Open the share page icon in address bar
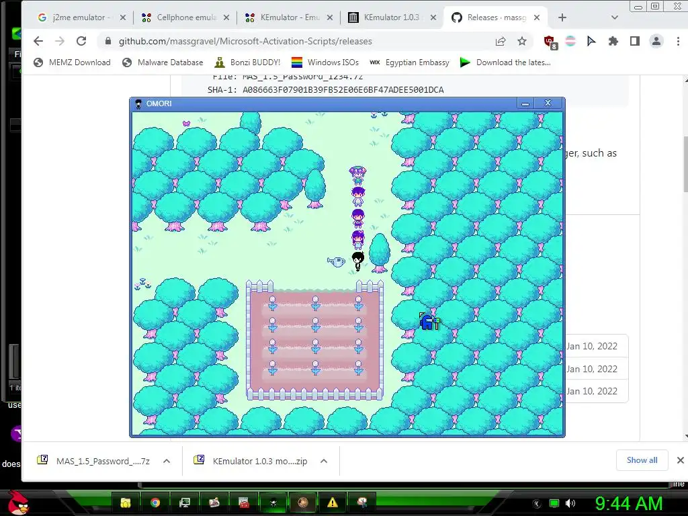Viewport: 688px width, 516px height. click(500, 41)
